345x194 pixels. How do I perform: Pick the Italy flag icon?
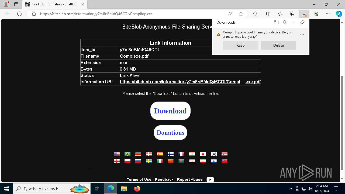[x=160, y=161]
